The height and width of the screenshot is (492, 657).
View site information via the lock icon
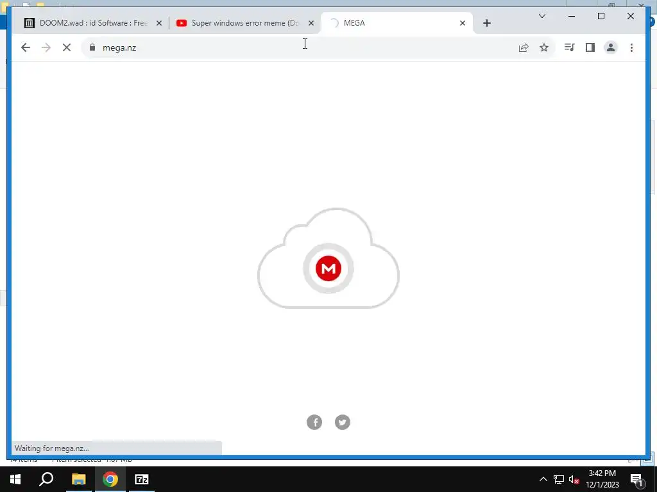click(x=92, y=47)
